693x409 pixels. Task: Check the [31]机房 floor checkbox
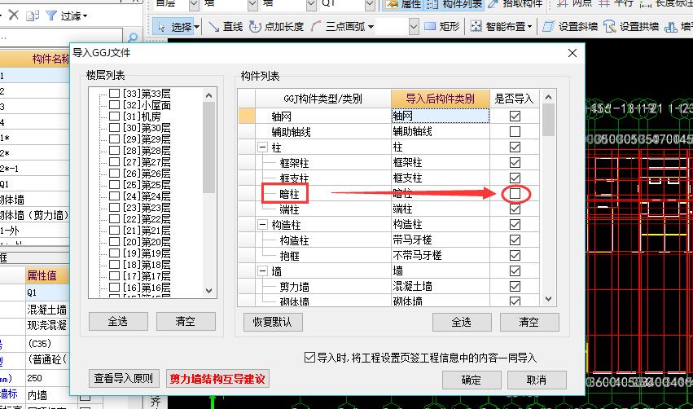pyautogui.click(x=115, y=117)
